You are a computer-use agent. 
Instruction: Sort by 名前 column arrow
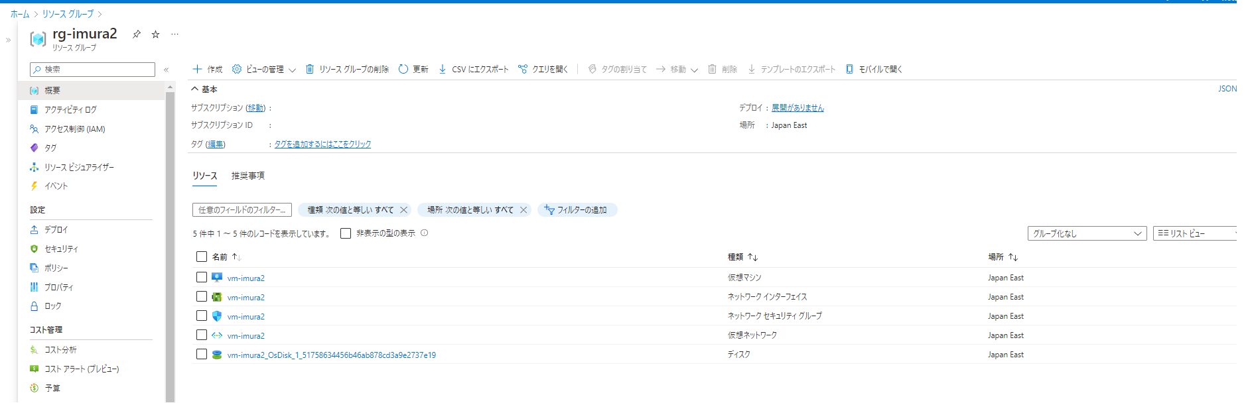(236, 257)
